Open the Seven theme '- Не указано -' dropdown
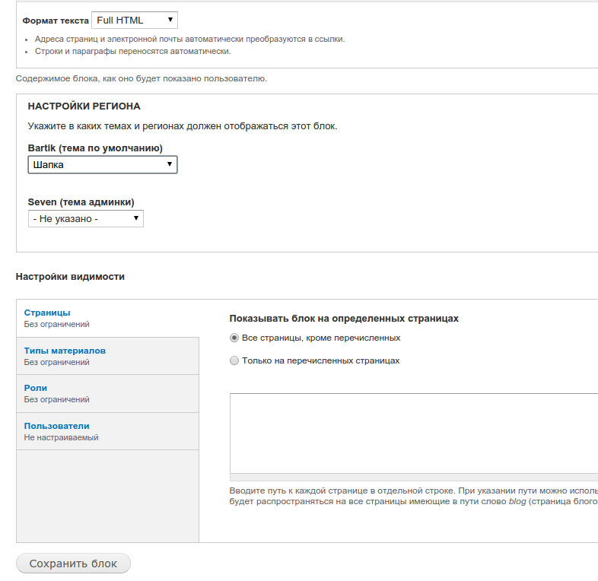The height and width of the screenshot is (581, 598). tap(85, 219)
